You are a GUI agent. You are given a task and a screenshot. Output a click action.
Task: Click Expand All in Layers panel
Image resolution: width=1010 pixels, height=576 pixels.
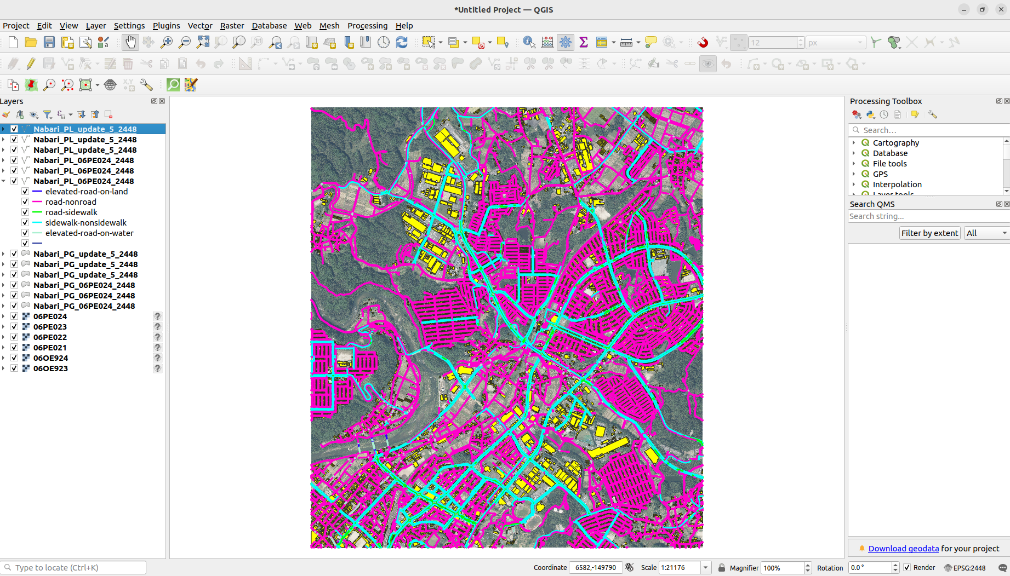point(81,114)
